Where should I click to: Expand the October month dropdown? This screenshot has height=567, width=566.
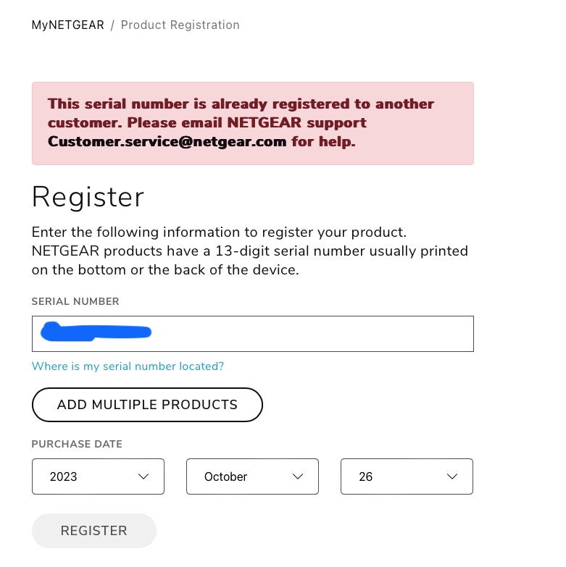[252, 476]
